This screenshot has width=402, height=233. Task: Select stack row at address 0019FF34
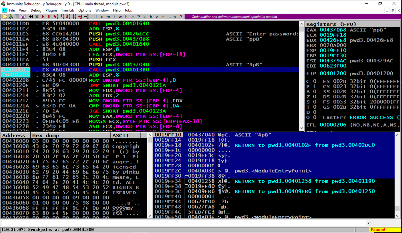pos(274,181)
